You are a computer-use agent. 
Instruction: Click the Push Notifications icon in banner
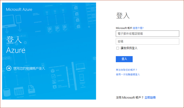55,87
